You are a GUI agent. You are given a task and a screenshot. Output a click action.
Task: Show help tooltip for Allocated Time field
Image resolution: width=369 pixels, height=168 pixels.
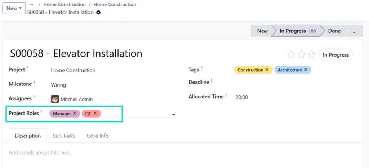click(x=226, y=95)
